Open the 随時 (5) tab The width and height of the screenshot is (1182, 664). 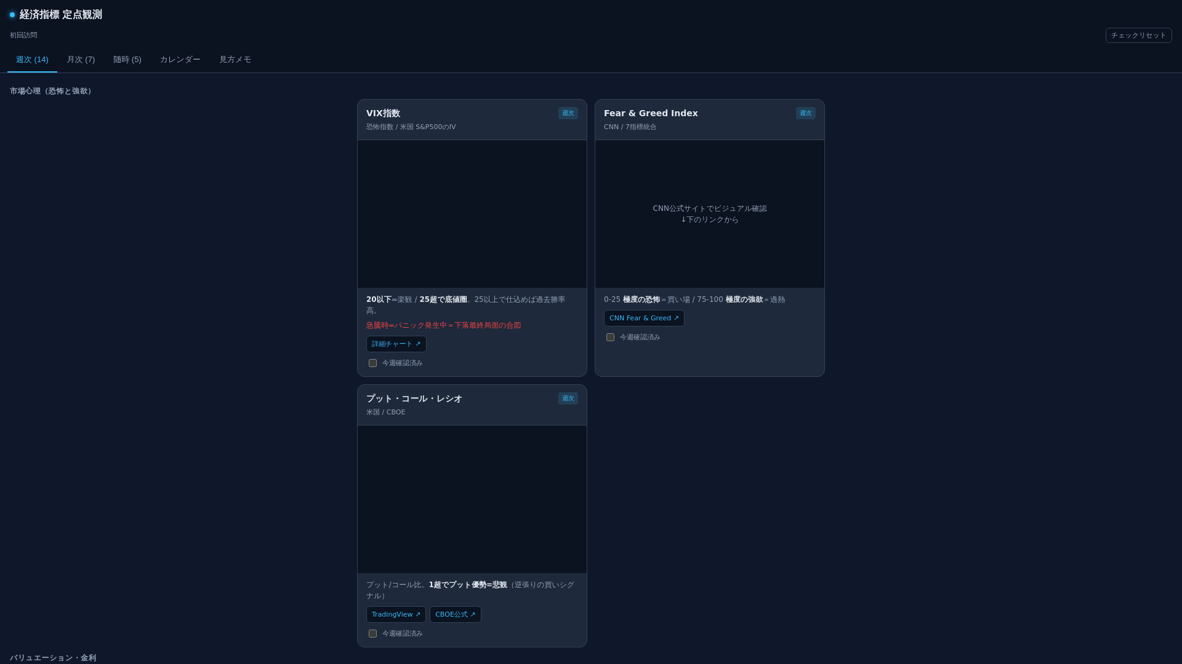coord(127,60)
